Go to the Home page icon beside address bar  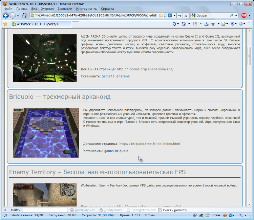25,15
